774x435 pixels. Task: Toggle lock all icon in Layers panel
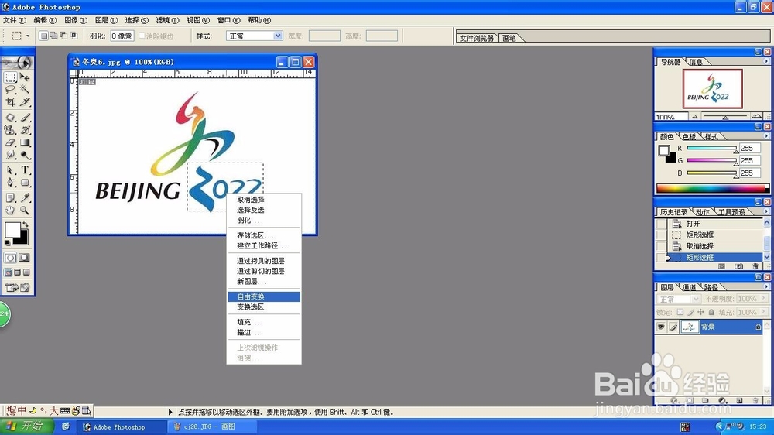click(711, 312)
